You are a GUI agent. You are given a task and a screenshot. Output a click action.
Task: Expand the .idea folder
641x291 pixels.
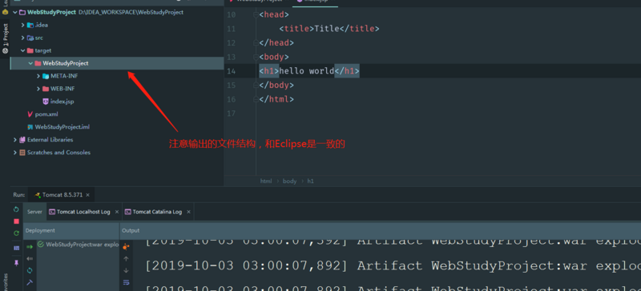(x=23, y=25)
